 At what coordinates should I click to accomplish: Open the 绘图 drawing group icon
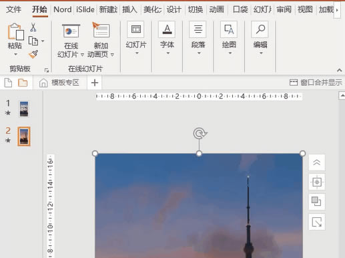coord(229,29)
